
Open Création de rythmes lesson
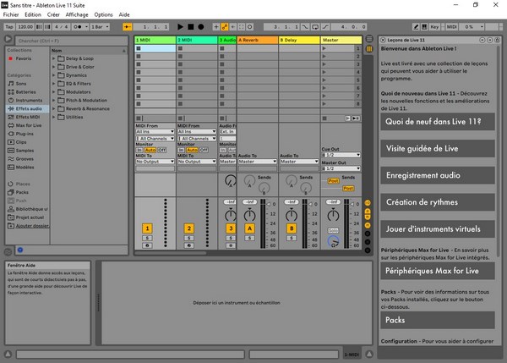pos(438,202)
